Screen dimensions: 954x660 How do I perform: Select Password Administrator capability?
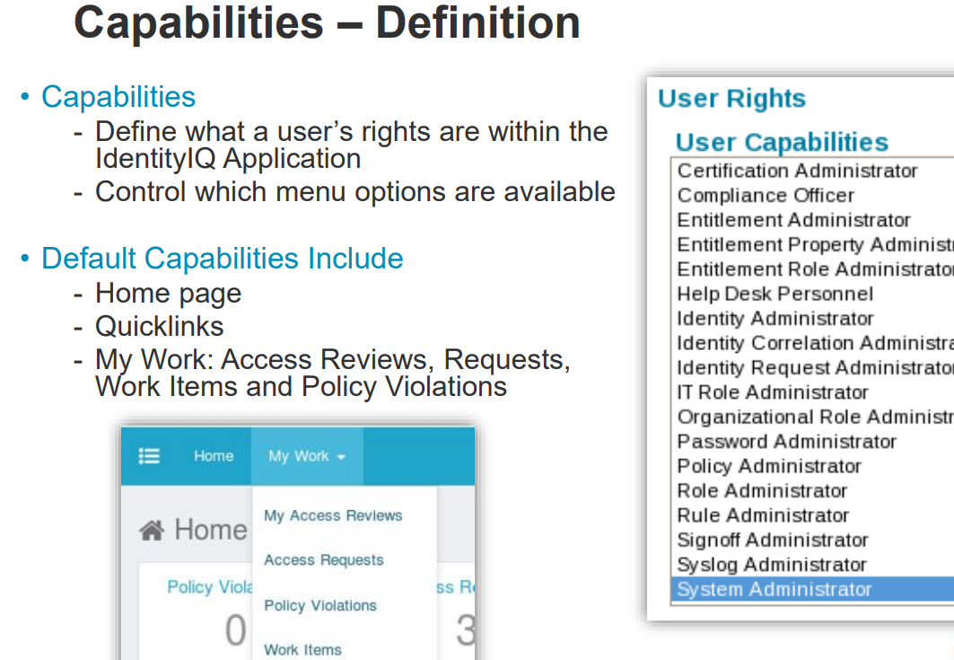(812, 442)
